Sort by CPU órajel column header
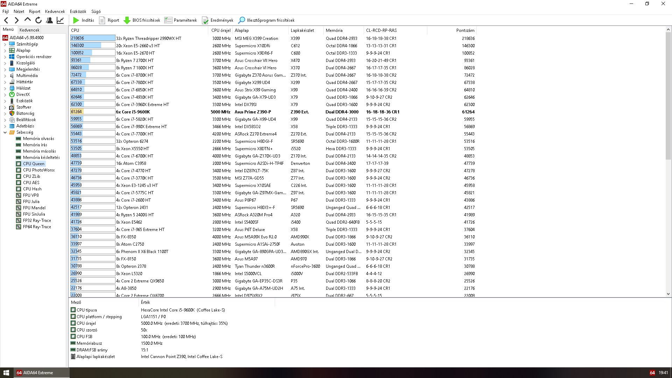 [x=220, y=30]
